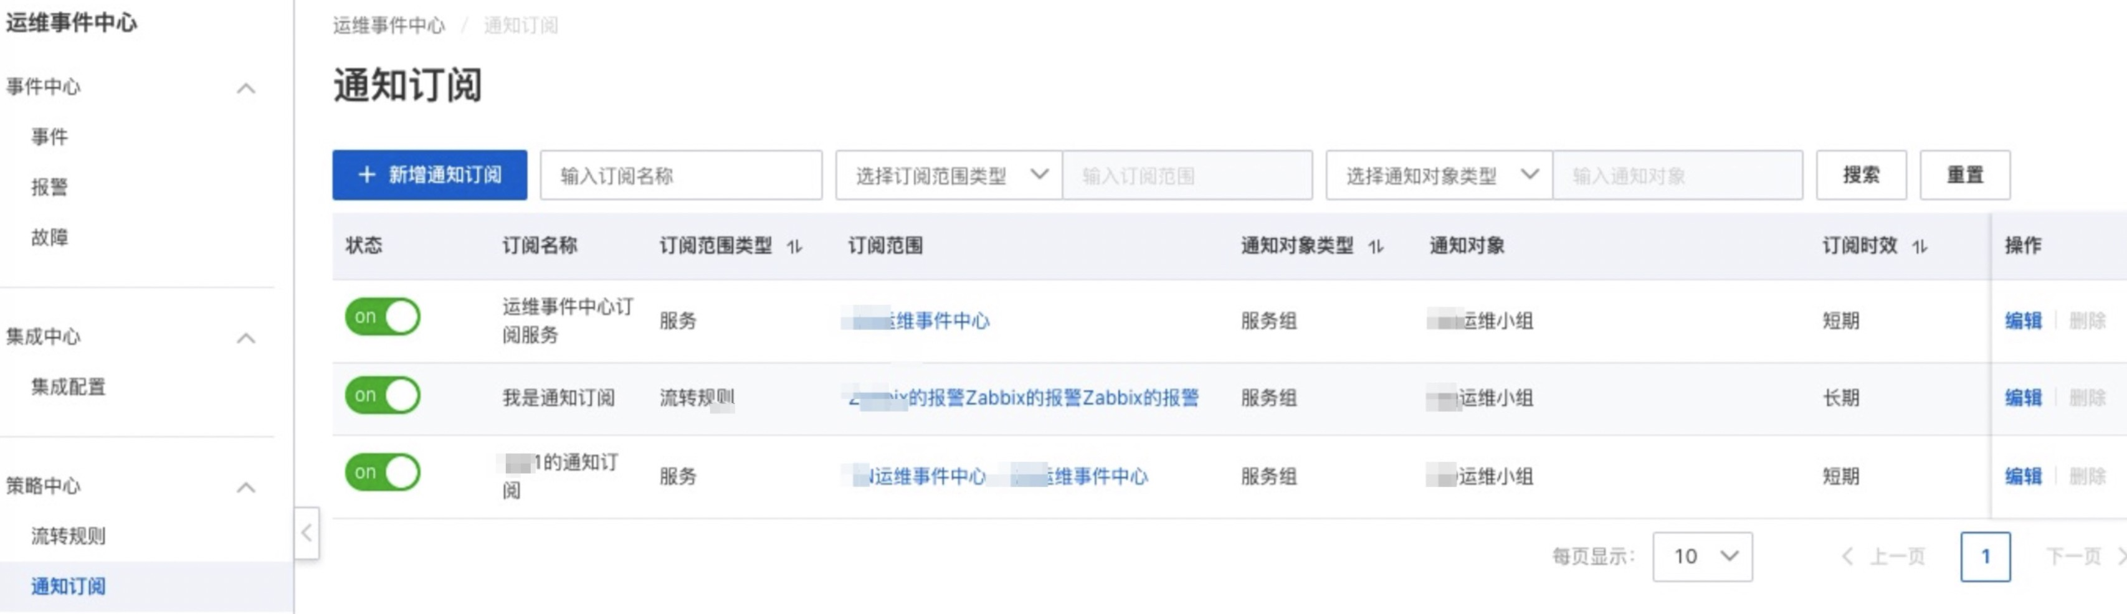Image resolution: width=2127 pixels, height=614 pixels.
Task: Sort by 通知对象类型 column sort icon
Action: point(1376,247)
